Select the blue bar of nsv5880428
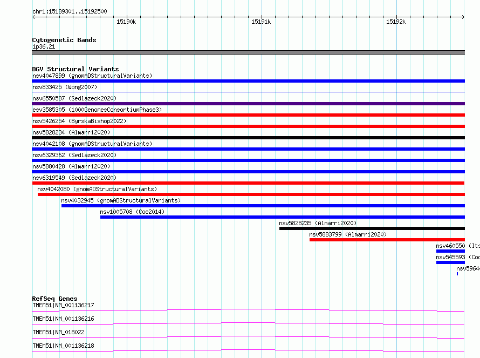 [x=248, y=172]
